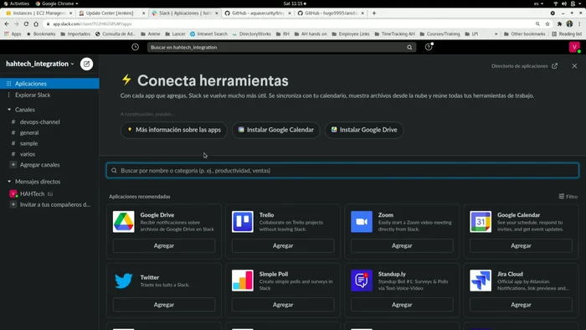Open Directorio de aplicaciones external link

(x=524, y=66)
